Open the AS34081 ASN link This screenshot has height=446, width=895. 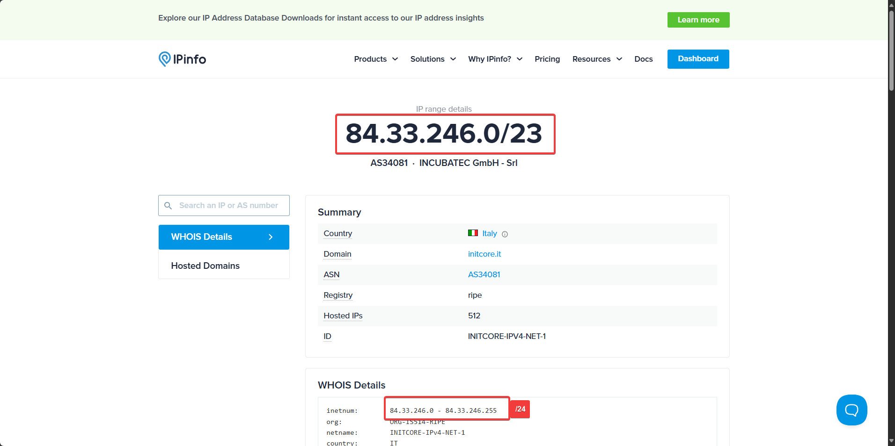[484, 274]
